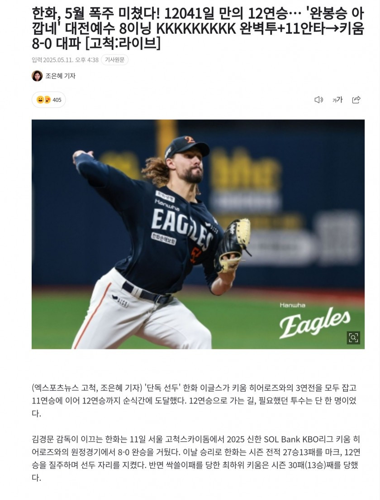This screenshot has width=380, height=500.
Task: Click the headline starting with 한화, 5월 폭주
Action: pos(198,29)
